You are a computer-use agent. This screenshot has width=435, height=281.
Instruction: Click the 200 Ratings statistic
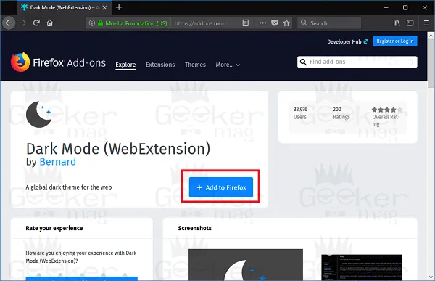[341, 113]
